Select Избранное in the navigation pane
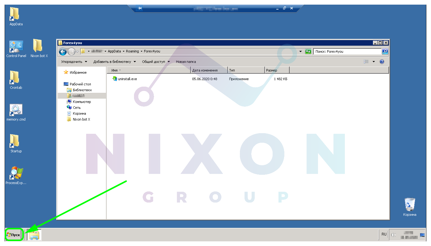431x246 pixels. tap(75, 72)
